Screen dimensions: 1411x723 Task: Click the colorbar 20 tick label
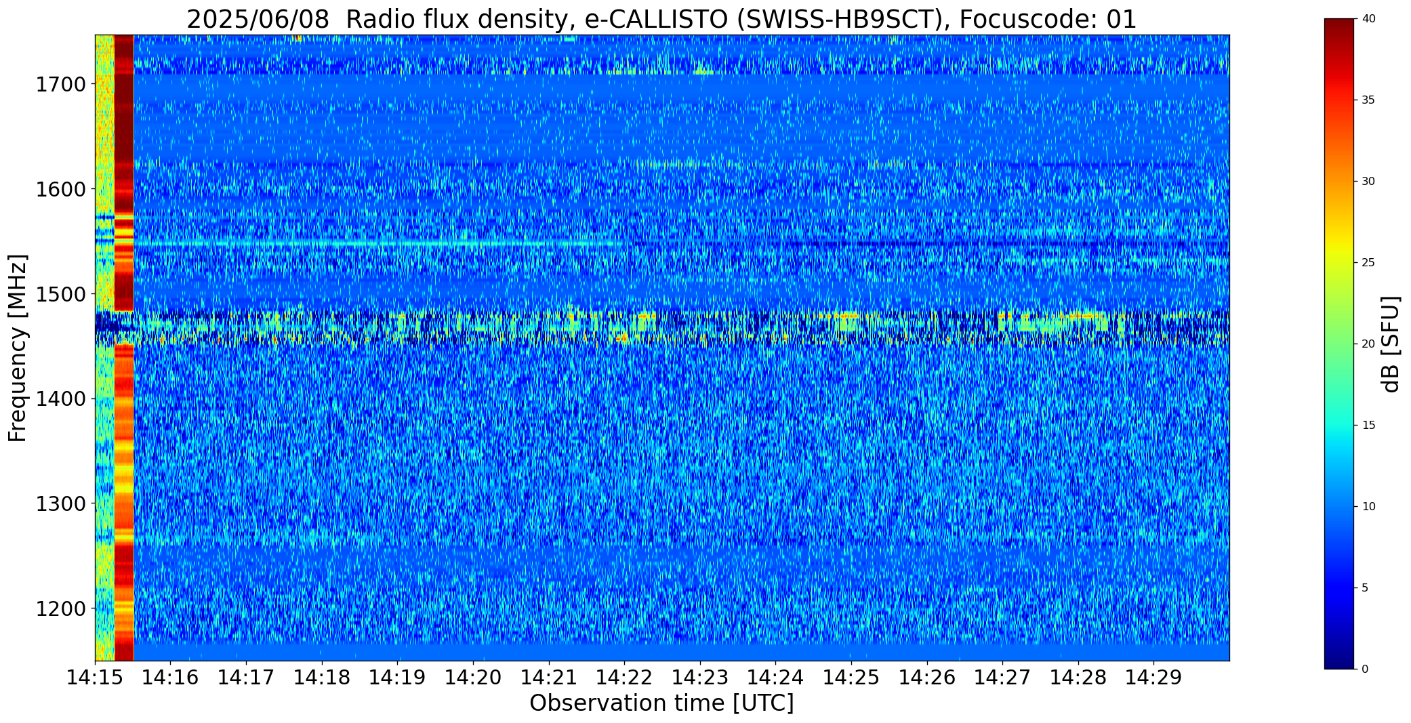(1368, 344)
